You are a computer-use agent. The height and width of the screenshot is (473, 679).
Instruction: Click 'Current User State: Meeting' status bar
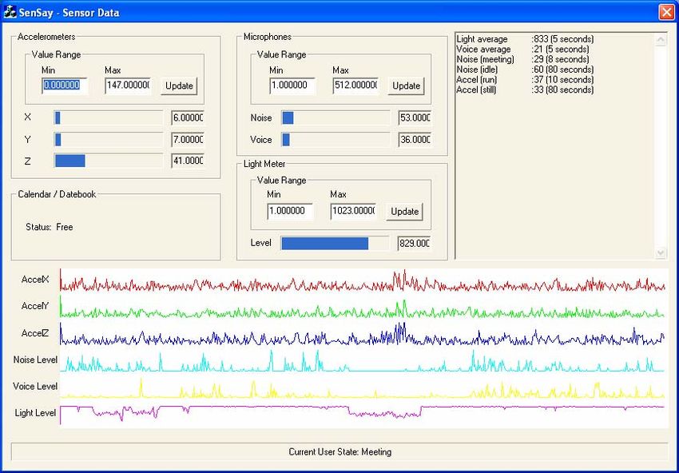tap(340, 451)
